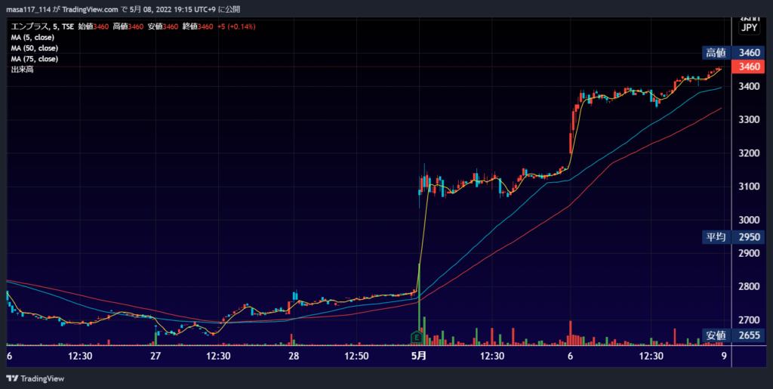The height and width of the screenshot is (389, 773).
Task: Click the 3400 price scale label
Action: (750, 86)
